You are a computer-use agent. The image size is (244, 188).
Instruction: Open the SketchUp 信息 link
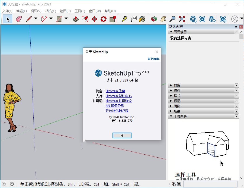tap(115, 91)
